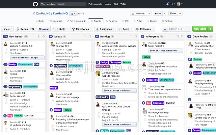Viewport: 216px width, 135px height.
Task: Open Gist link in top header
Action: point(116,4)
